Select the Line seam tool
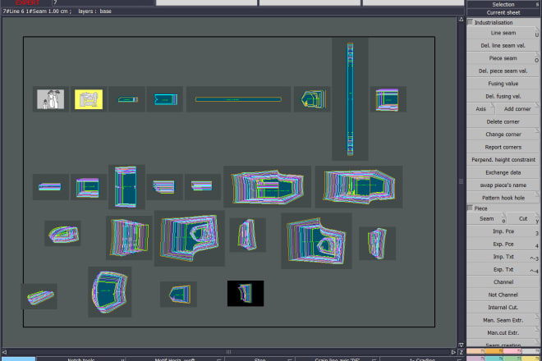This screenshot has height=361, width=542. (503, 33)
